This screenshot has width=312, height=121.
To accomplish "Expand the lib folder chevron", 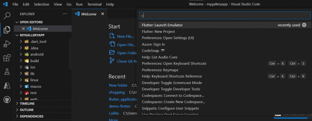I will 21,73.
